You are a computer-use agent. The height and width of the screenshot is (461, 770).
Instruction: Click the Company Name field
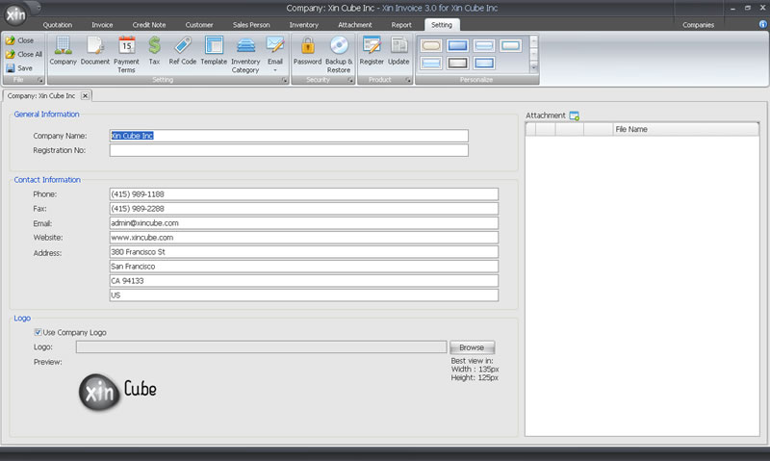[289, 136]
